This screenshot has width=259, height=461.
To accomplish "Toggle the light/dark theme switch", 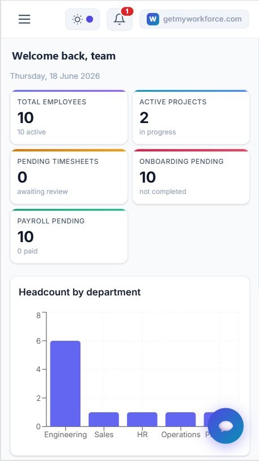I will coord(83,19).
